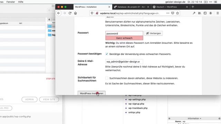Open the Fenster menu
The width and height of the screenshot is (221, 124).
(x=11, y=2)
